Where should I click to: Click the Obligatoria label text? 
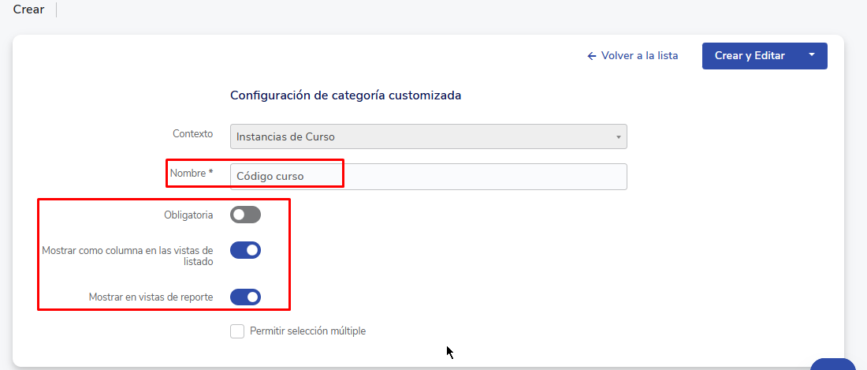(x=188, y=215)
